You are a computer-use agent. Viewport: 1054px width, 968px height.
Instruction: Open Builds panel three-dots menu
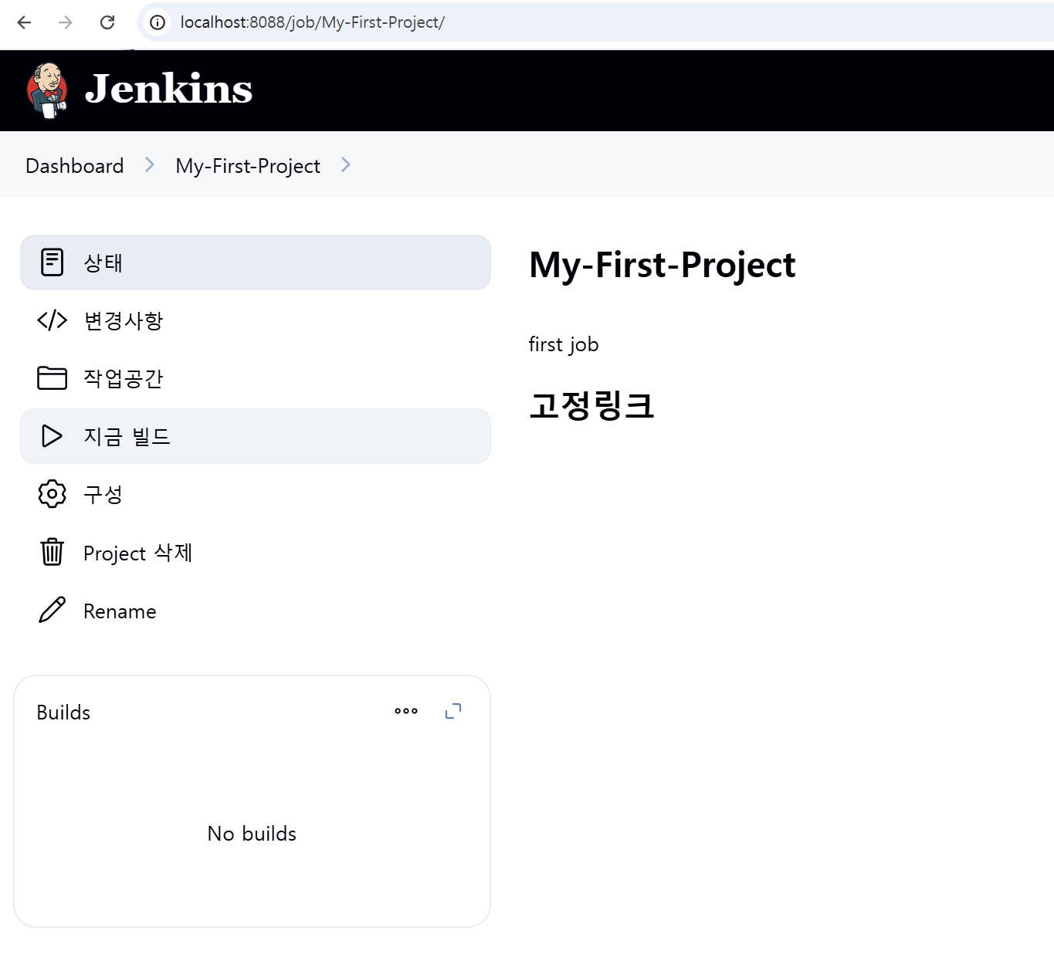click(406, 711)
